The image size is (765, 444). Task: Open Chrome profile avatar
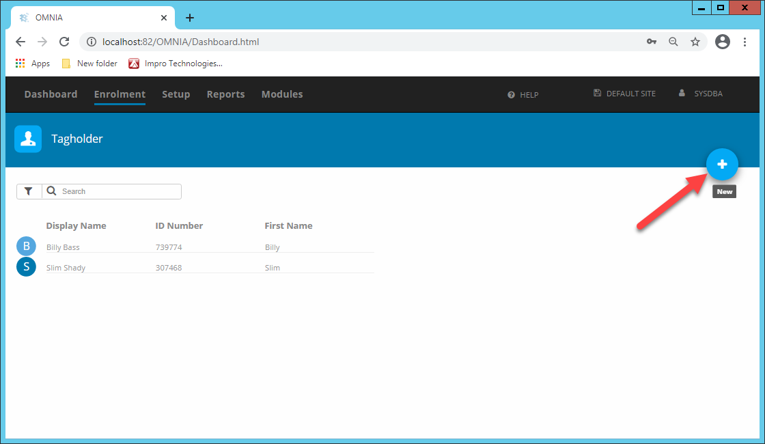pos(723,42)
